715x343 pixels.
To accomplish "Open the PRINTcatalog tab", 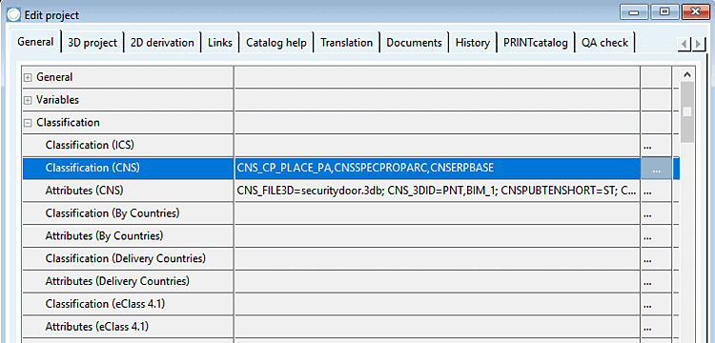I will coord(536,43).
